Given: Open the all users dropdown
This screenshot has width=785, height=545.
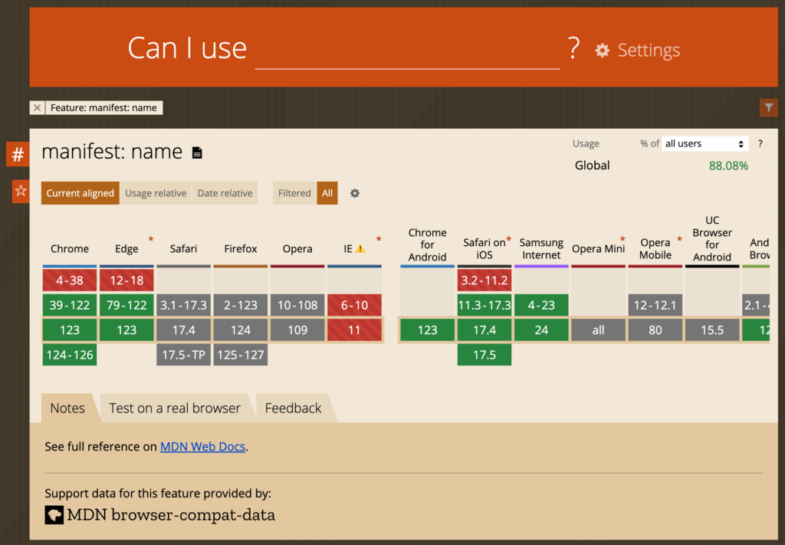Looking at the screenshot, I should (x=705, y=143).
